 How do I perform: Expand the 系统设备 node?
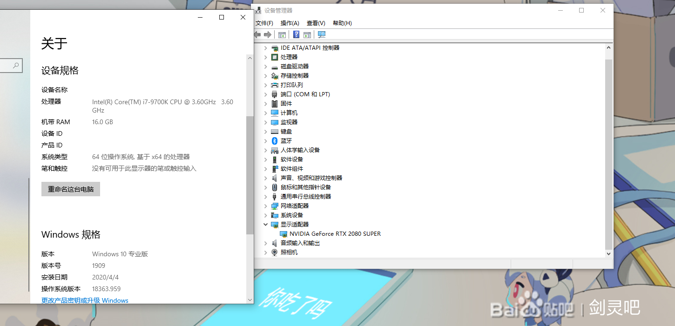pyautogui.click(x=266, y=215)
